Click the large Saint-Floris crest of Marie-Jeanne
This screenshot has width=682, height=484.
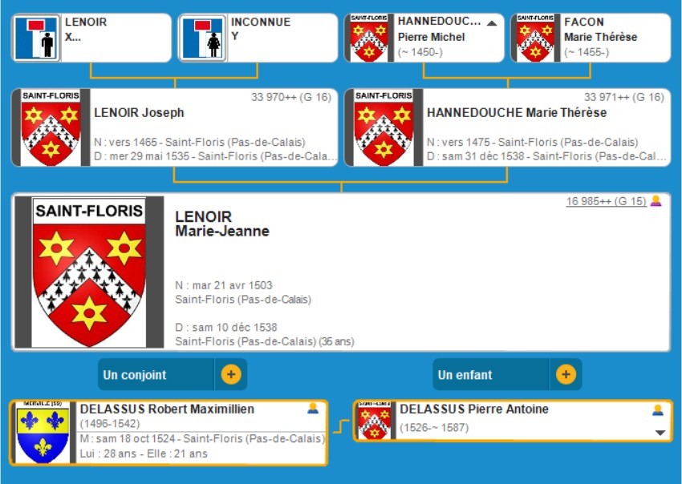click(89, 272)
